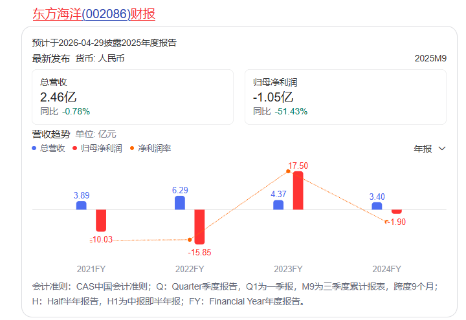The height and width of the screenshot is (320, 466).
Task: Click the orange margin point above 2023FY
Action: click(x=289, y=171)
